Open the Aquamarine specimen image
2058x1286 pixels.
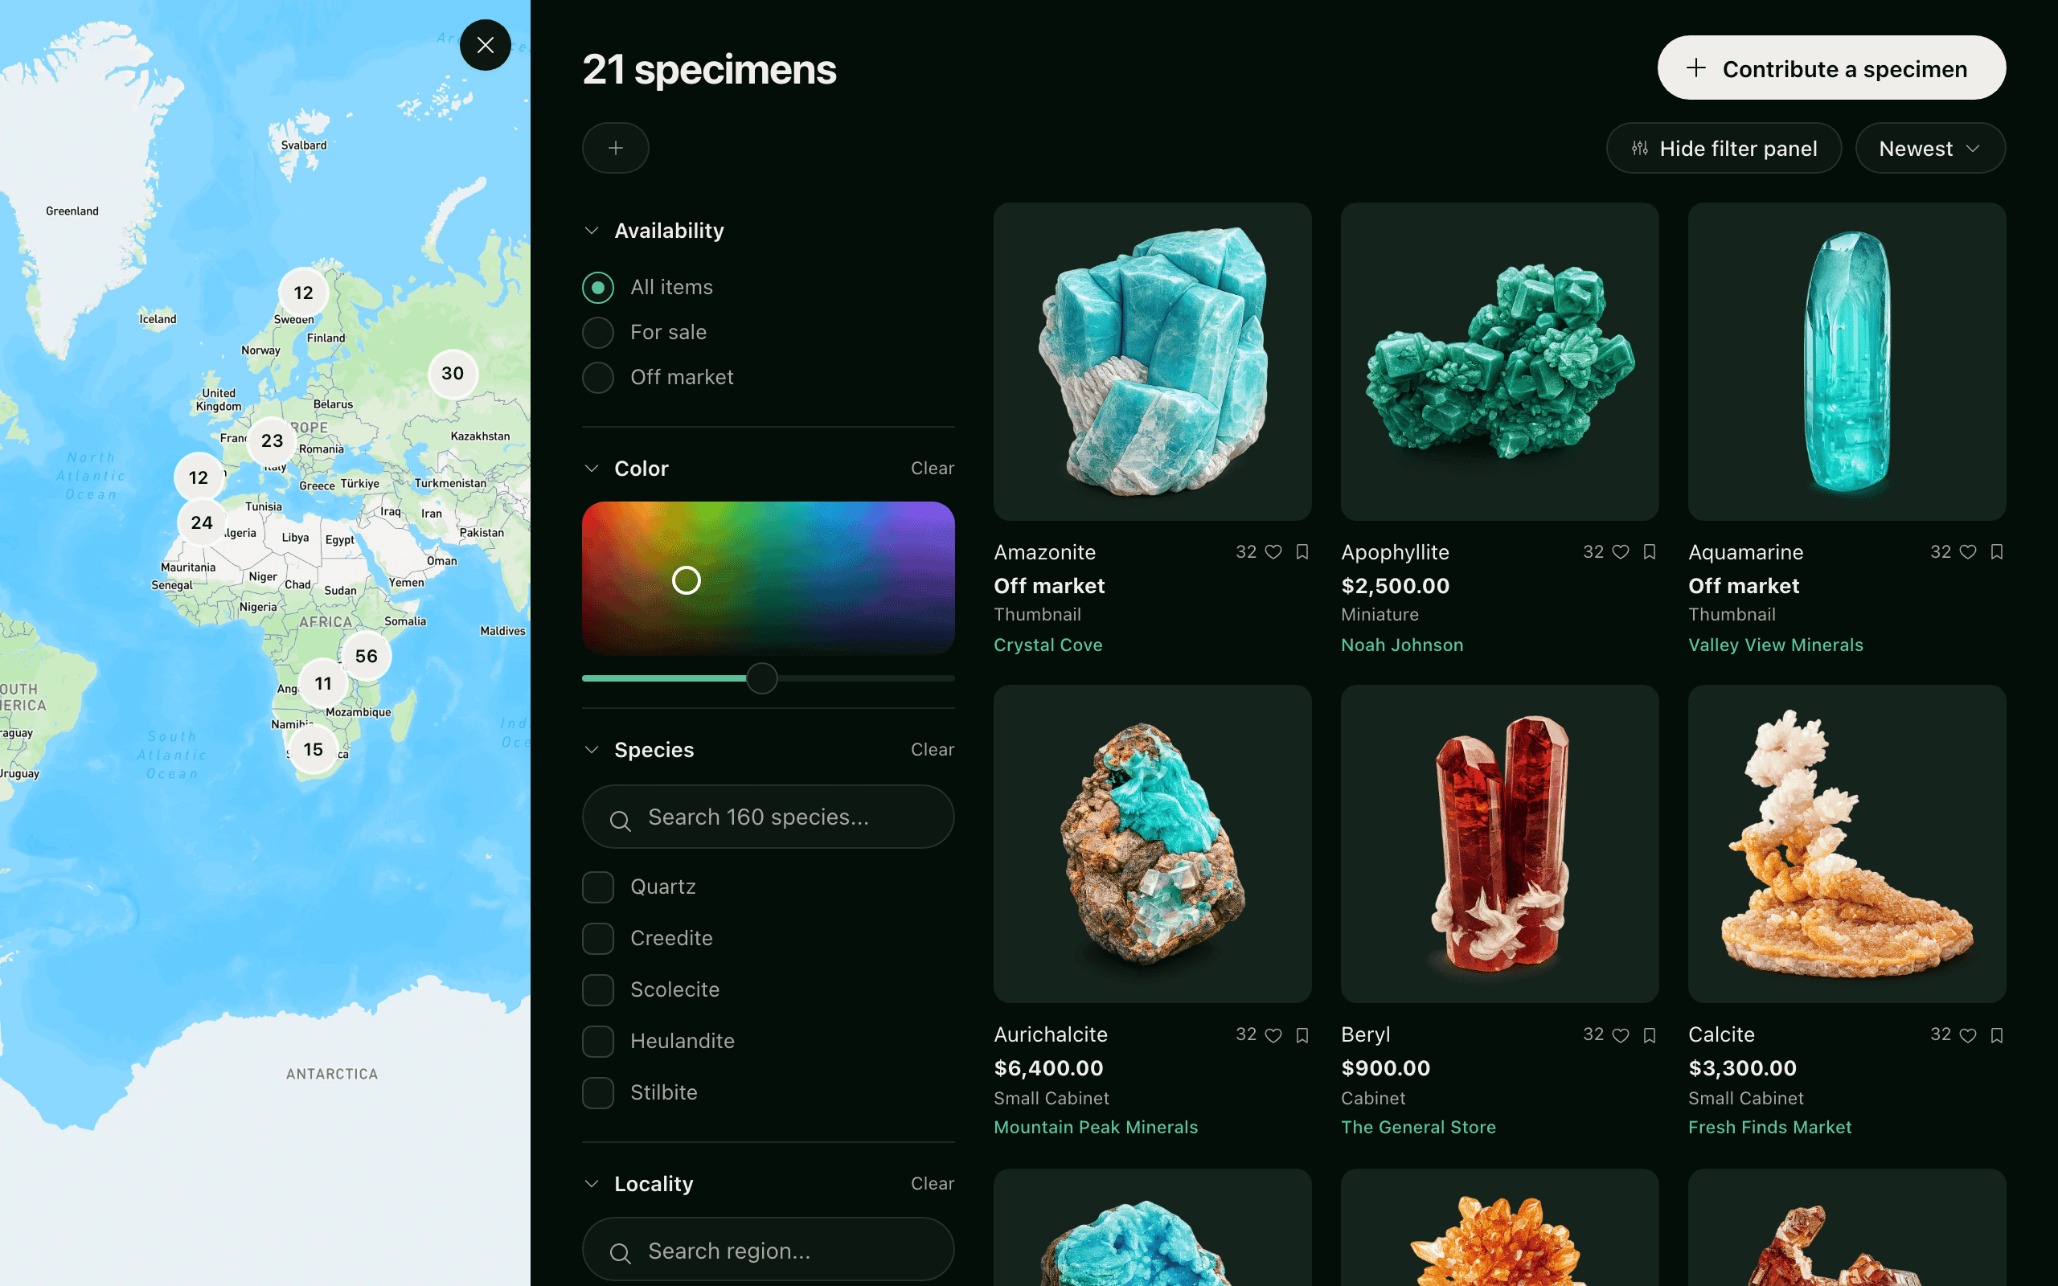[1847, 362]
